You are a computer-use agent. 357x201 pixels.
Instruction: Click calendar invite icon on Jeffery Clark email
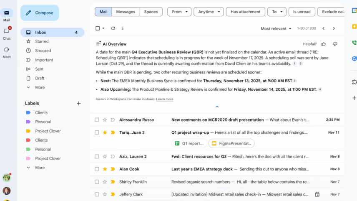coord(317,194)
